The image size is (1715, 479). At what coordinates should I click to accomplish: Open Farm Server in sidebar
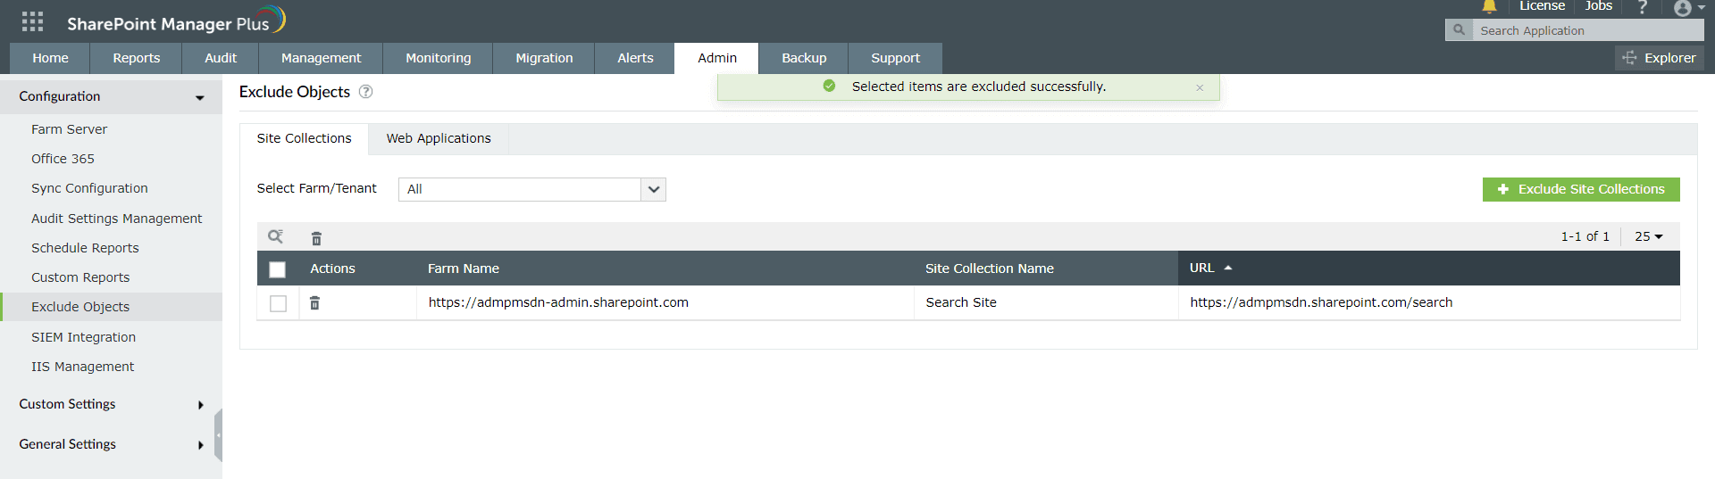point(69,129)
